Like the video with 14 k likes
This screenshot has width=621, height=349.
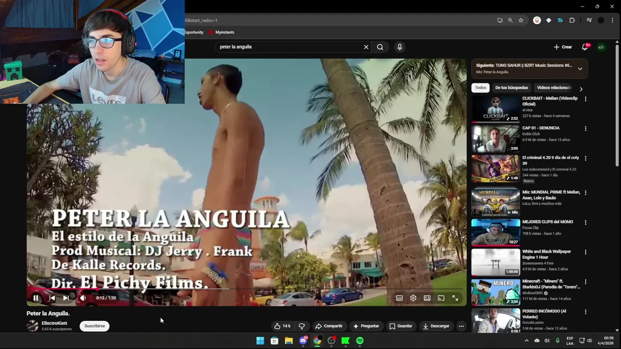point(282,326)
